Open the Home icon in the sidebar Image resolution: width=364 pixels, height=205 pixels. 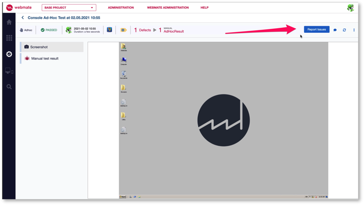pyautogui.click(x=9, y=22)
